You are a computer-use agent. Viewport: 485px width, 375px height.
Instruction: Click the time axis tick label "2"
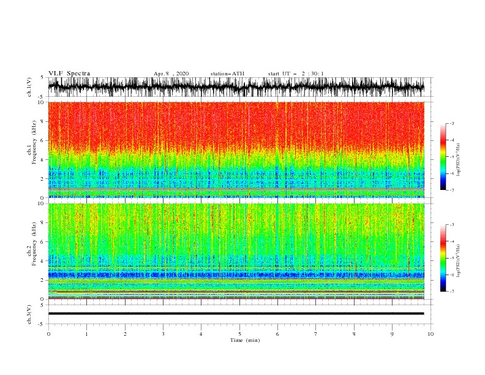coord(125,334)
